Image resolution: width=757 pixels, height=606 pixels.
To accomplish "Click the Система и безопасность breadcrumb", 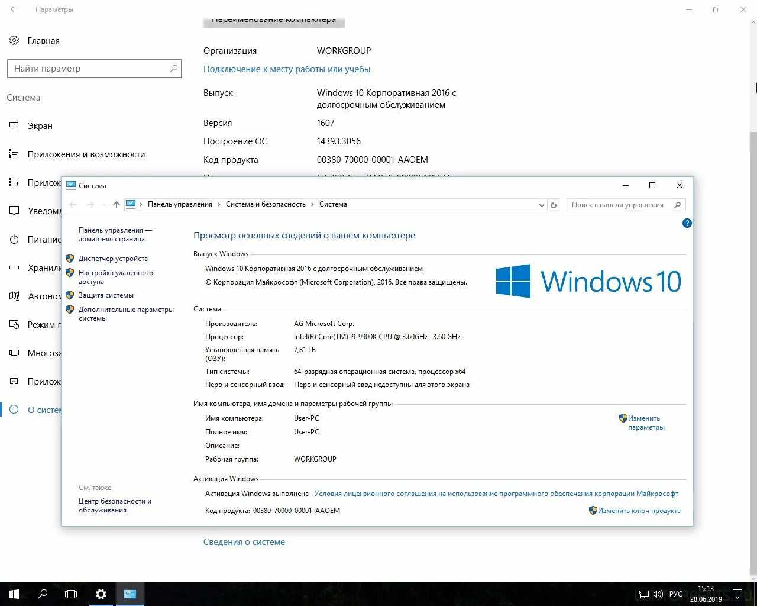I will (266, 204).
